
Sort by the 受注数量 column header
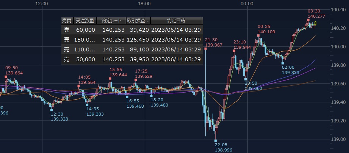[x=84, y=21]
